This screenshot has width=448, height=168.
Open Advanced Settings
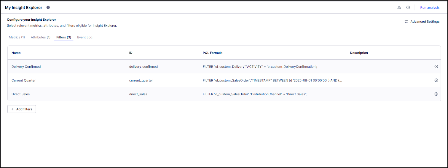click(422, 22)
